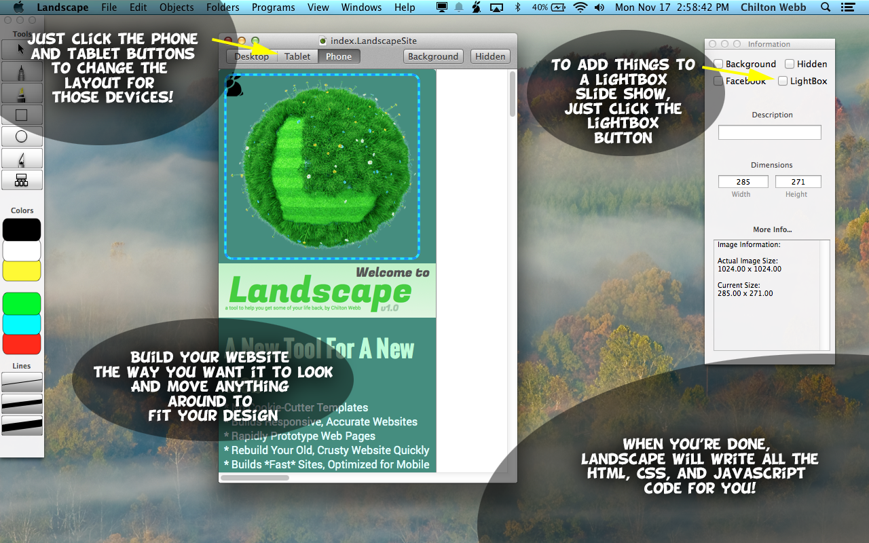Image resolution: width=869 pixels, height=543 pixels.
Task: Pick the yellow color swatch
Action: tap(22, 271)
